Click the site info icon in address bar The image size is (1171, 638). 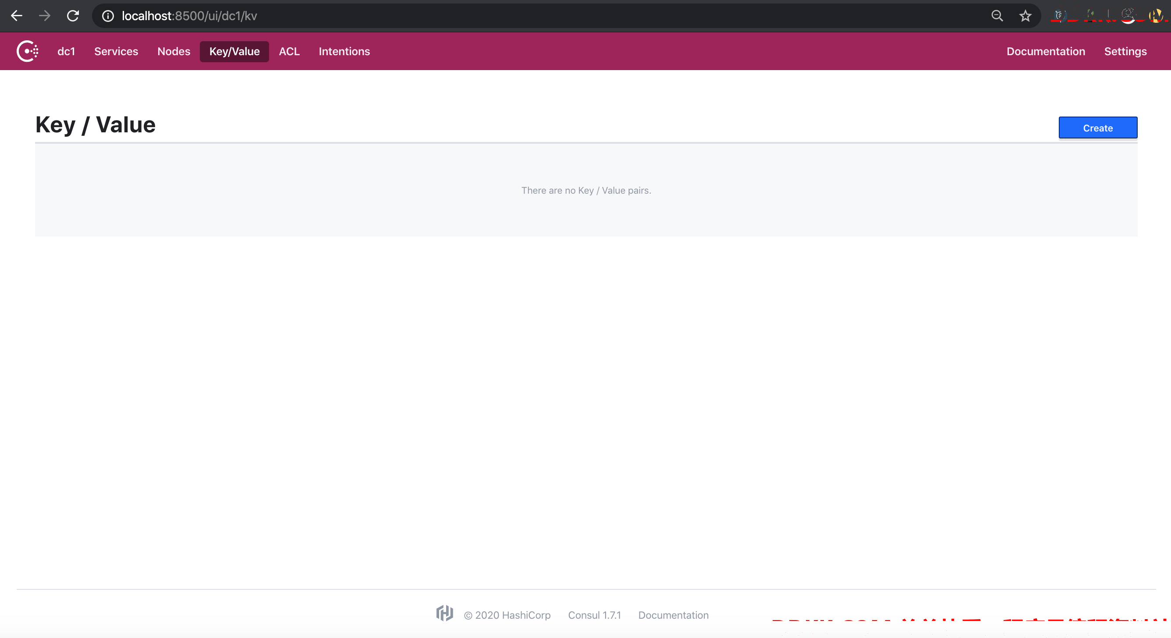[x=108, y=16]
